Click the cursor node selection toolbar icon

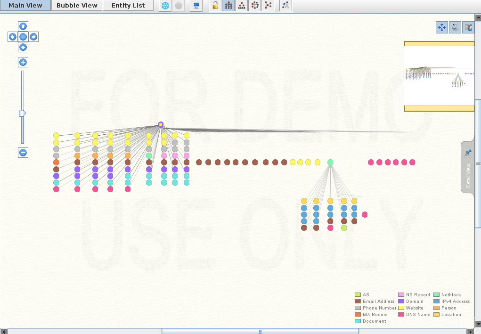pyautogui.click(x=285, y=6)
